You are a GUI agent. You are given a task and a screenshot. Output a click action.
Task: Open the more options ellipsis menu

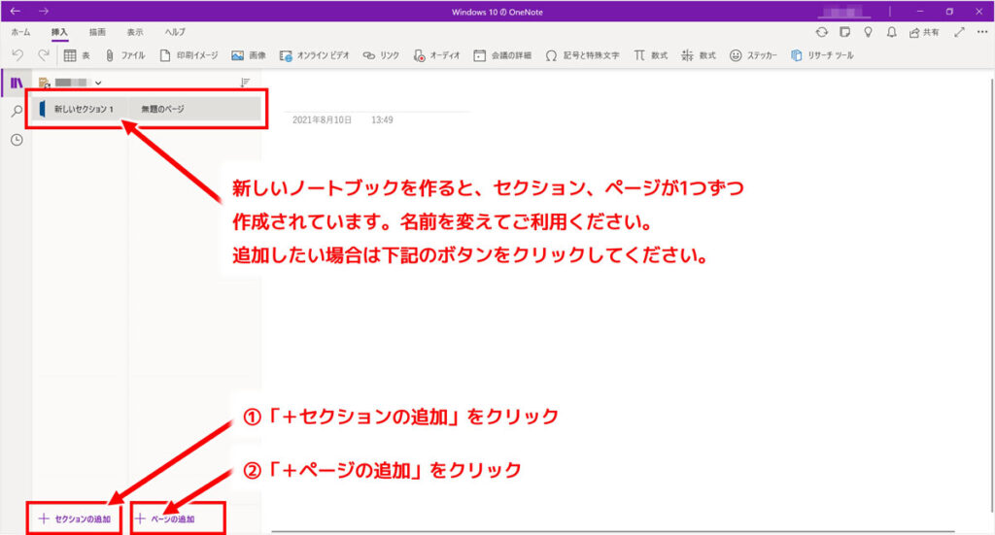point(979,32)
